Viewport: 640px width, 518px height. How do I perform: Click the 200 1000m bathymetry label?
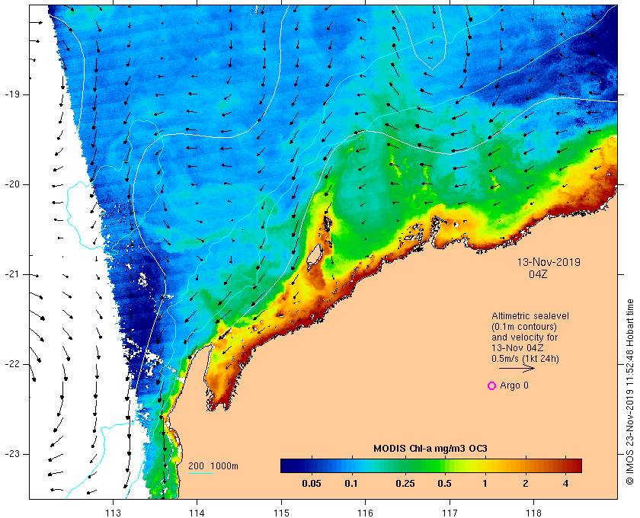[213, 466]
